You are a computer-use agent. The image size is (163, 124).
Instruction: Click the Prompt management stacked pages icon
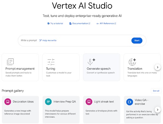(11, 62)
